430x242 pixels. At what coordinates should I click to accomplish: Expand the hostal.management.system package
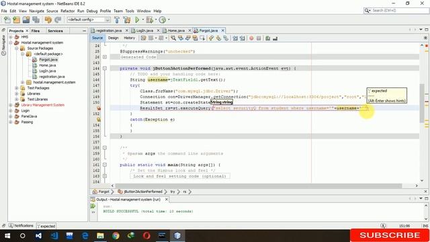(22, 82)
